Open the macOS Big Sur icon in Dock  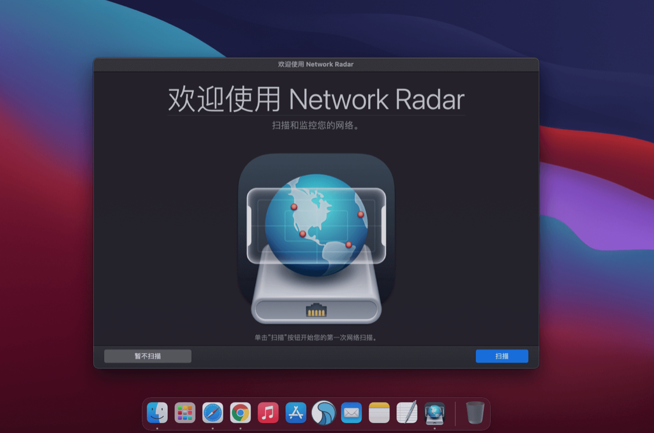tap(324, 413)
